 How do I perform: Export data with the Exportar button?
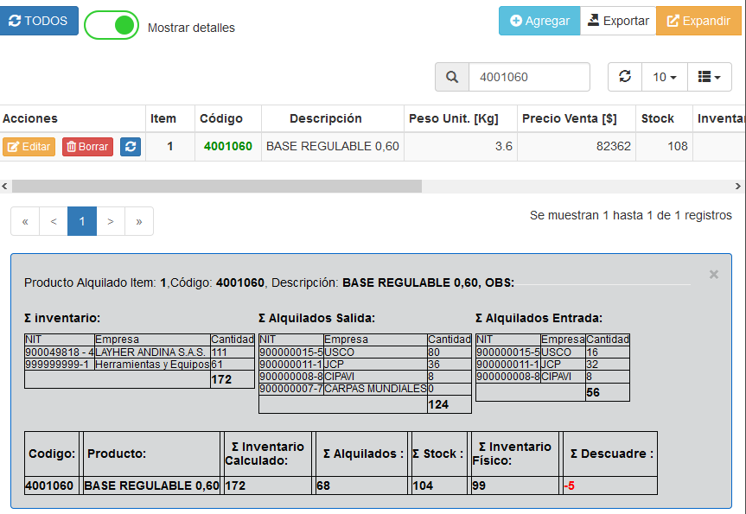point(618,21)
